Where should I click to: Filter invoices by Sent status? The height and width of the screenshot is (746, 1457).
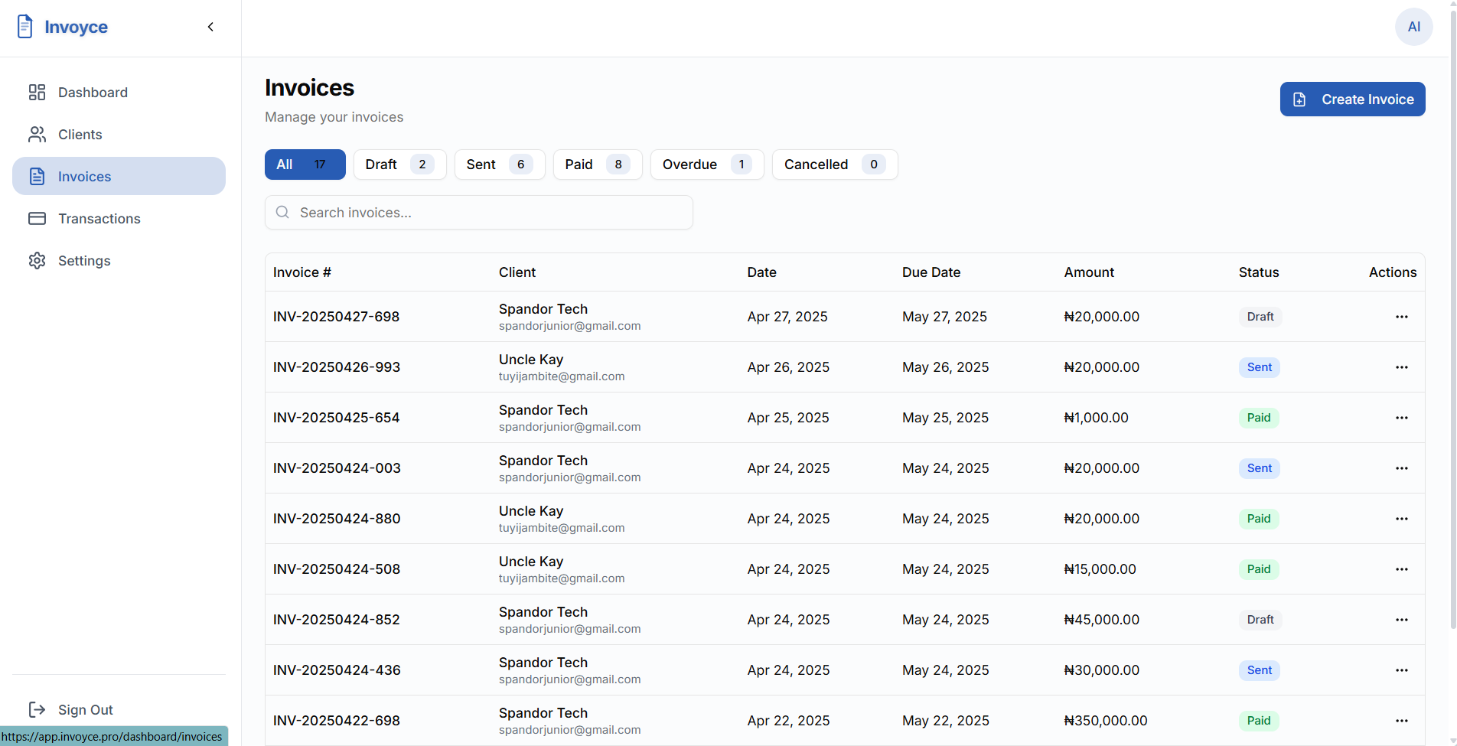coord(500,165)
